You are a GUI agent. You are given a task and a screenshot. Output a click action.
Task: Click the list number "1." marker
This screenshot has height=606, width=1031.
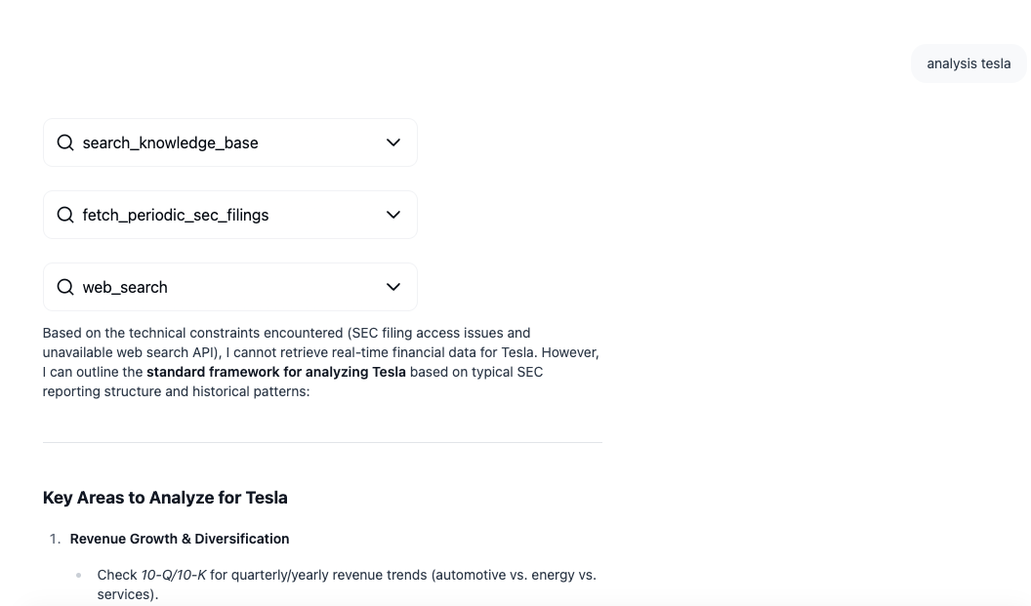point(55,539)
